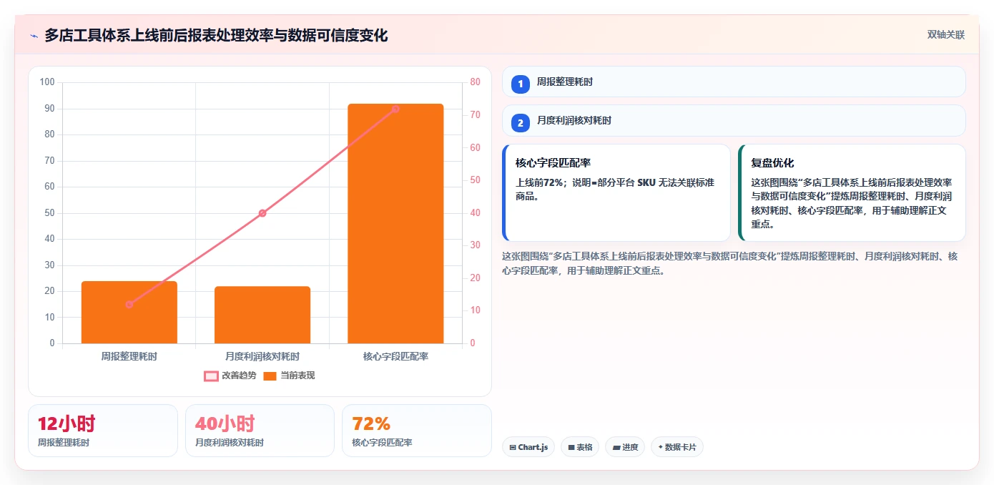Click the number 2 badge
The height and width of the screenshot is (485, 994).
pos(521,123)
